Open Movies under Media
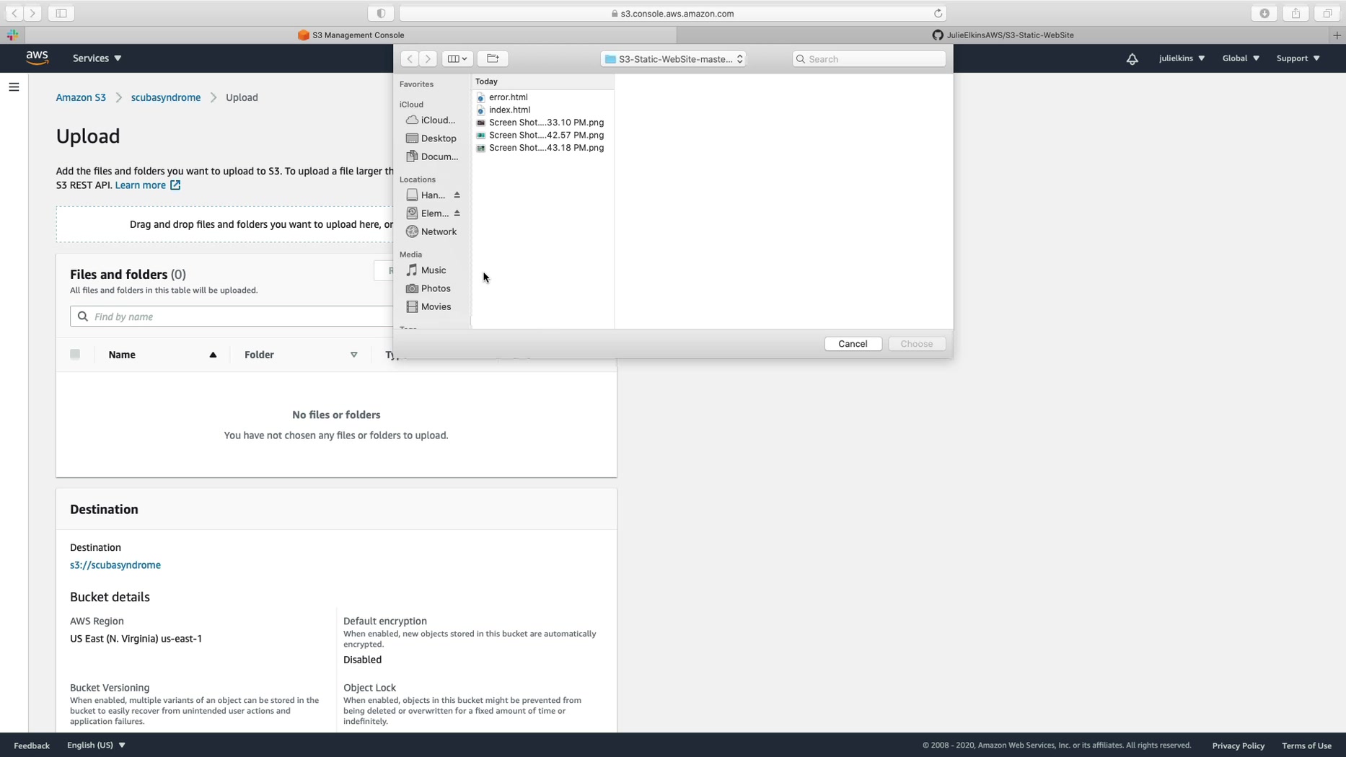This screenshot has width=1346, height=757. click(428, 306)
